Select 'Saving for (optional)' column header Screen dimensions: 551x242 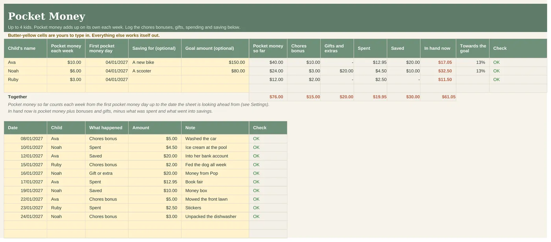(155, 48)
